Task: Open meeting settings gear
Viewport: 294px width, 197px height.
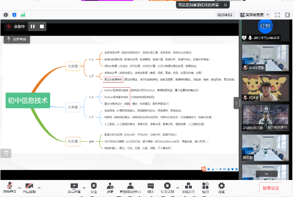Action: (221, 186)
